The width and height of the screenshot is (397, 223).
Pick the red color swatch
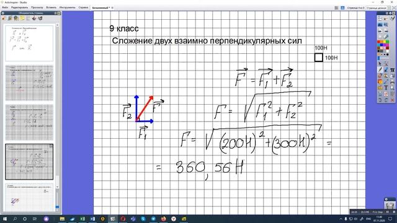[x=378, y=42]
